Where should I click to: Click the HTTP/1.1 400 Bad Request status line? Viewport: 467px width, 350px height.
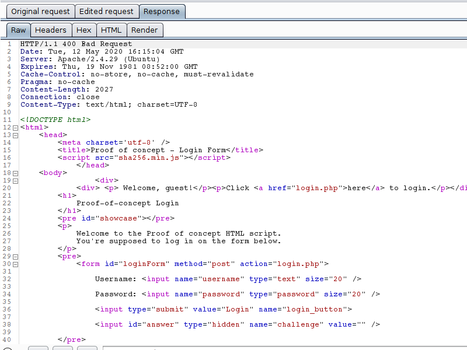tap(76, 44)
